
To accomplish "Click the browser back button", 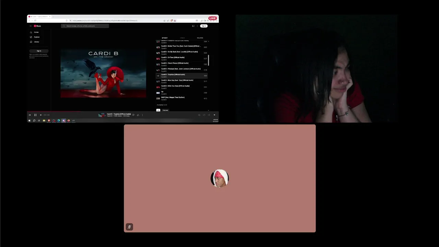I will point(29,21).
